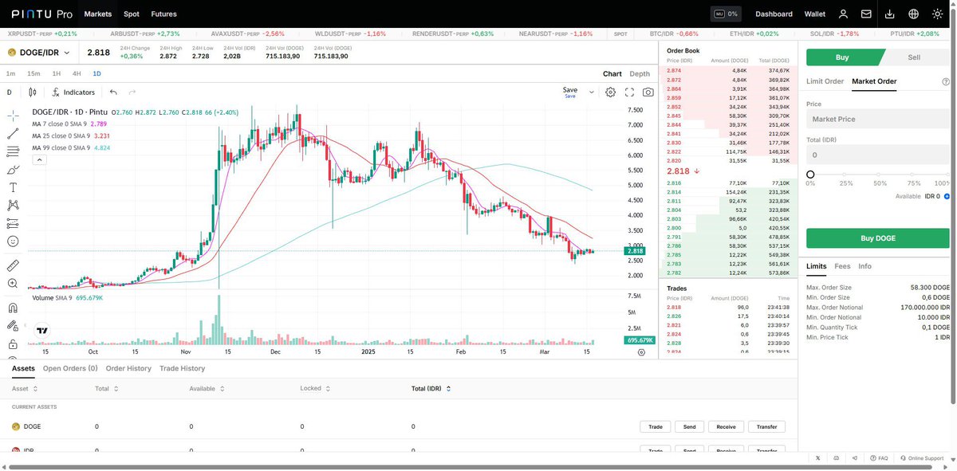Open the forecasting and measurement tools
The image size is (957, 471).
[13, 223]
